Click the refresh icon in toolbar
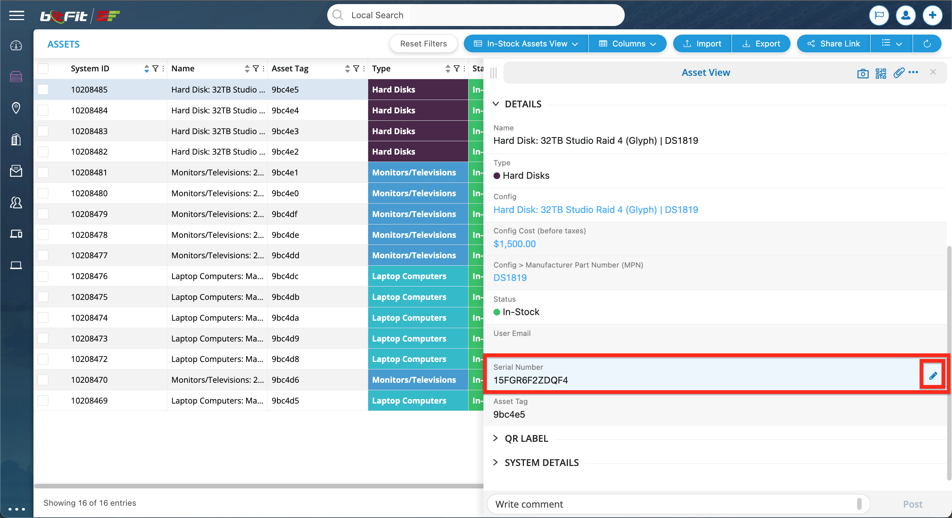Screen dimensions: 952x518 tap(927, 44)
